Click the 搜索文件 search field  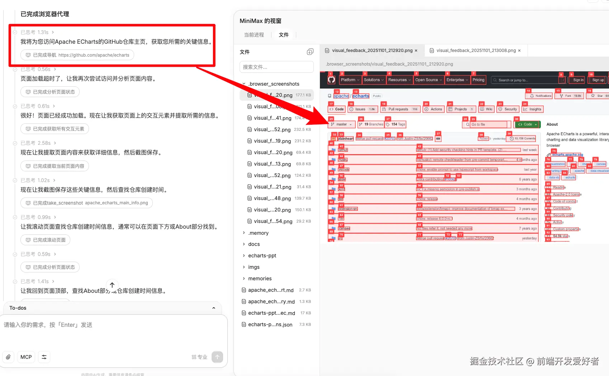(277, 67)
